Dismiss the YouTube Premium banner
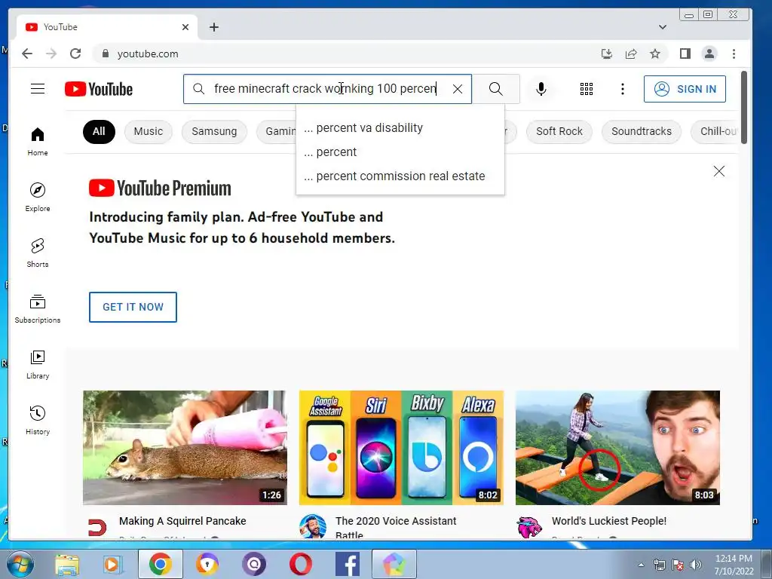 (718, 171)
